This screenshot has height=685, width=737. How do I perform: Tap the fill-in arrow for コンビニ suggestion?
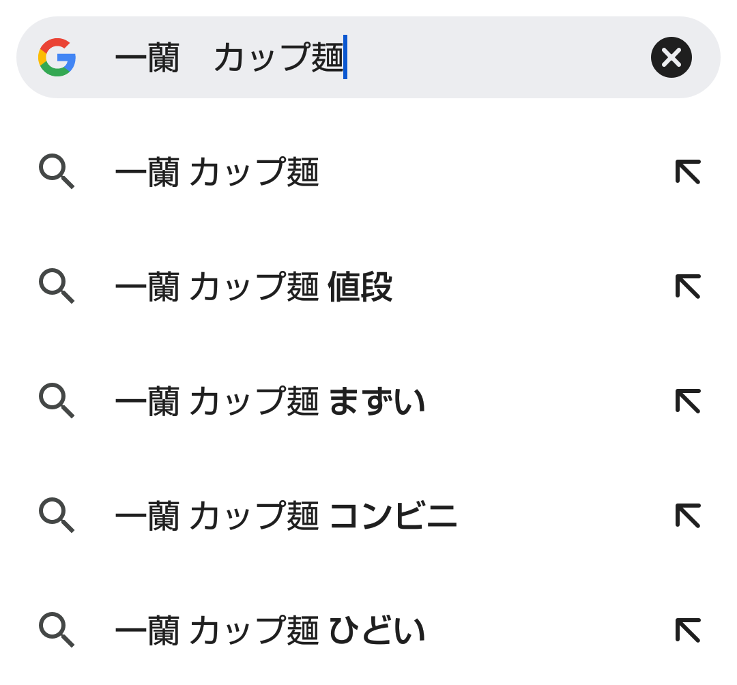(688, 516)
